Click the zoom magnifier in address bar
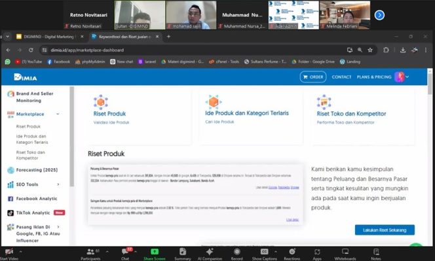 (360, 50)
